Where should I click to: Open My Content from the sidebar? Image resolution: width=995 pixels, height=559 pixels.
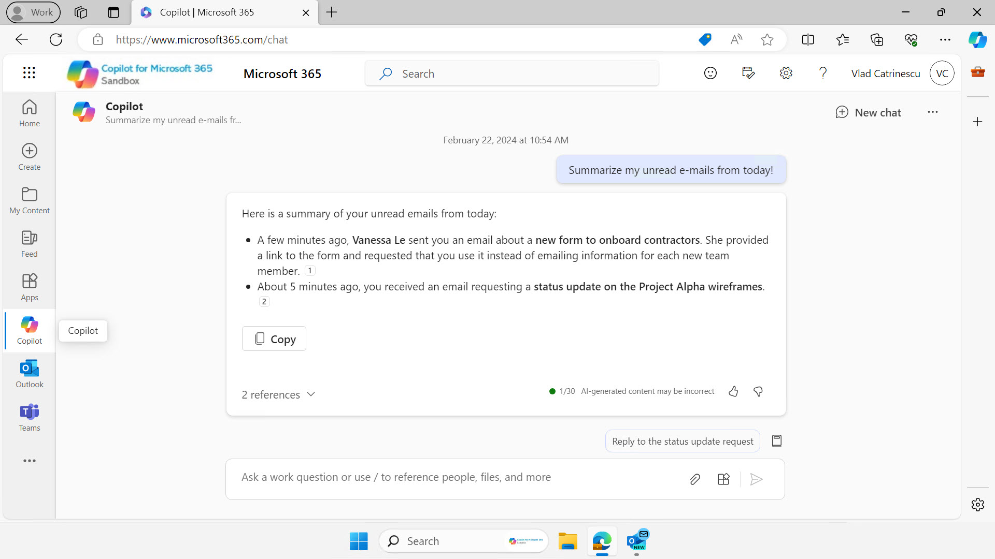[29, 200]
